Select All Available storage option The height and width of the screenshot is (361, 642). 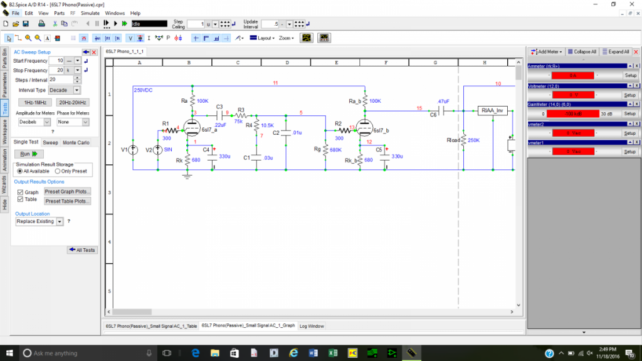click(x=19, y=171)
